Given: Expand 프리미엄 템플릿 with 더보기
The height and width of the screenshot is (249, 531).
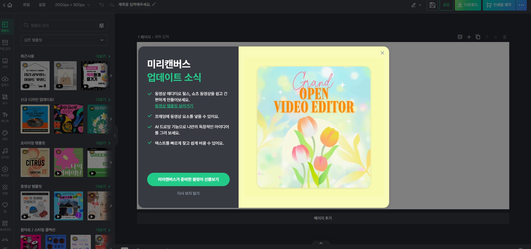Looking at the screenshot, I should tap(103, 143).
